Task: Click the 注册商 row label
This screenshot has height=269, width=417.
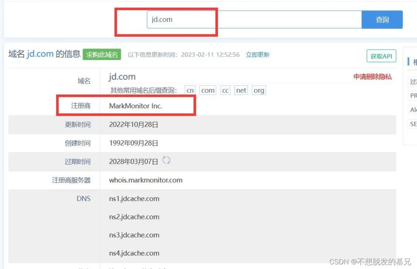Action: pos(81,106)
